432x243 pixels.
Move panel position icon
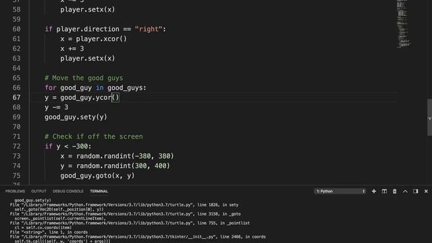(x=416, y=191)
